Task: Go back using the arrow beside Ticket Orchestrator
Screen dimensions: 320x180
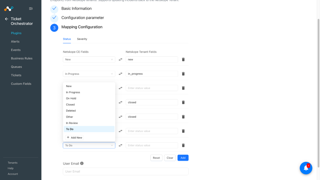Action: 7,19
